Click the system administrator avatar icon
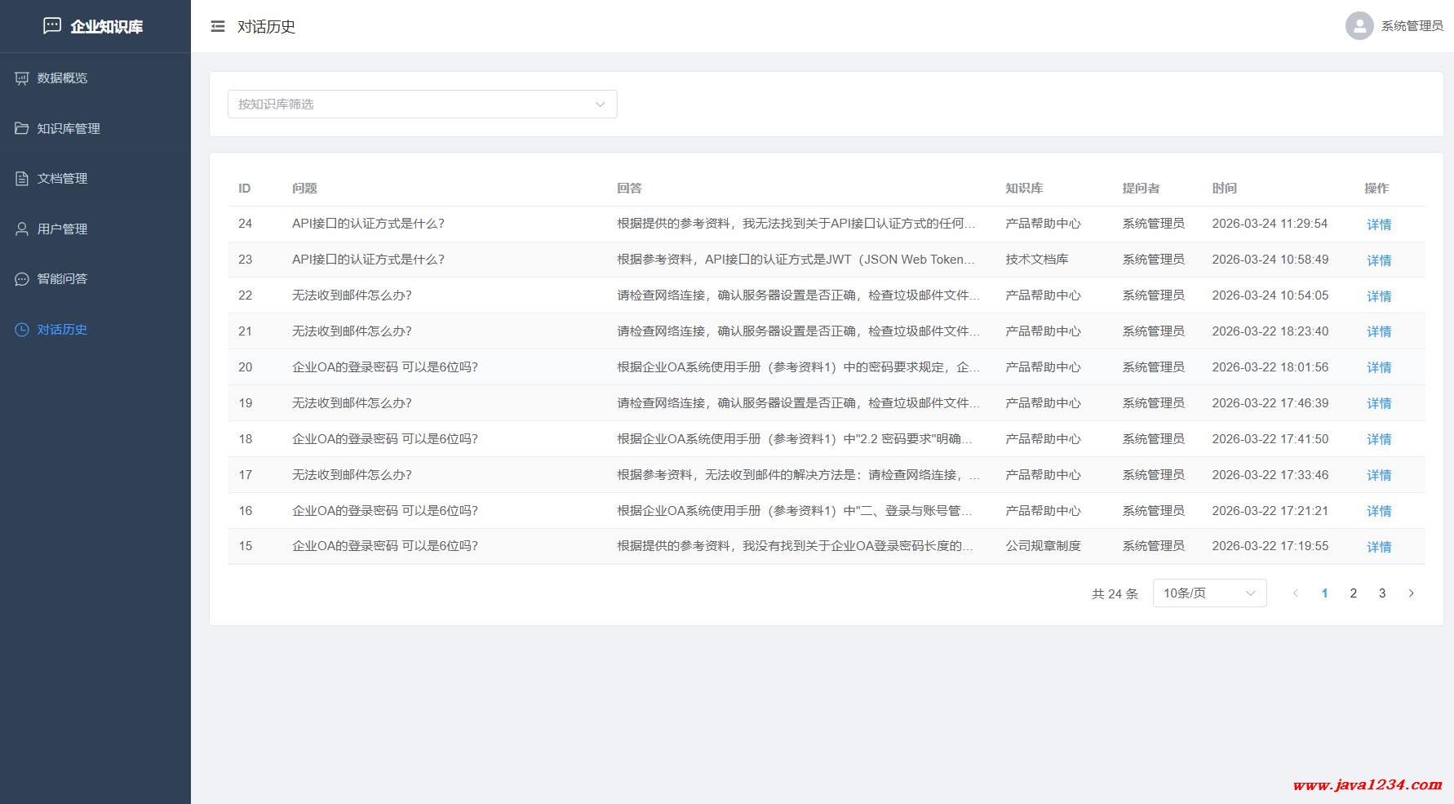 coord(1359,26)
